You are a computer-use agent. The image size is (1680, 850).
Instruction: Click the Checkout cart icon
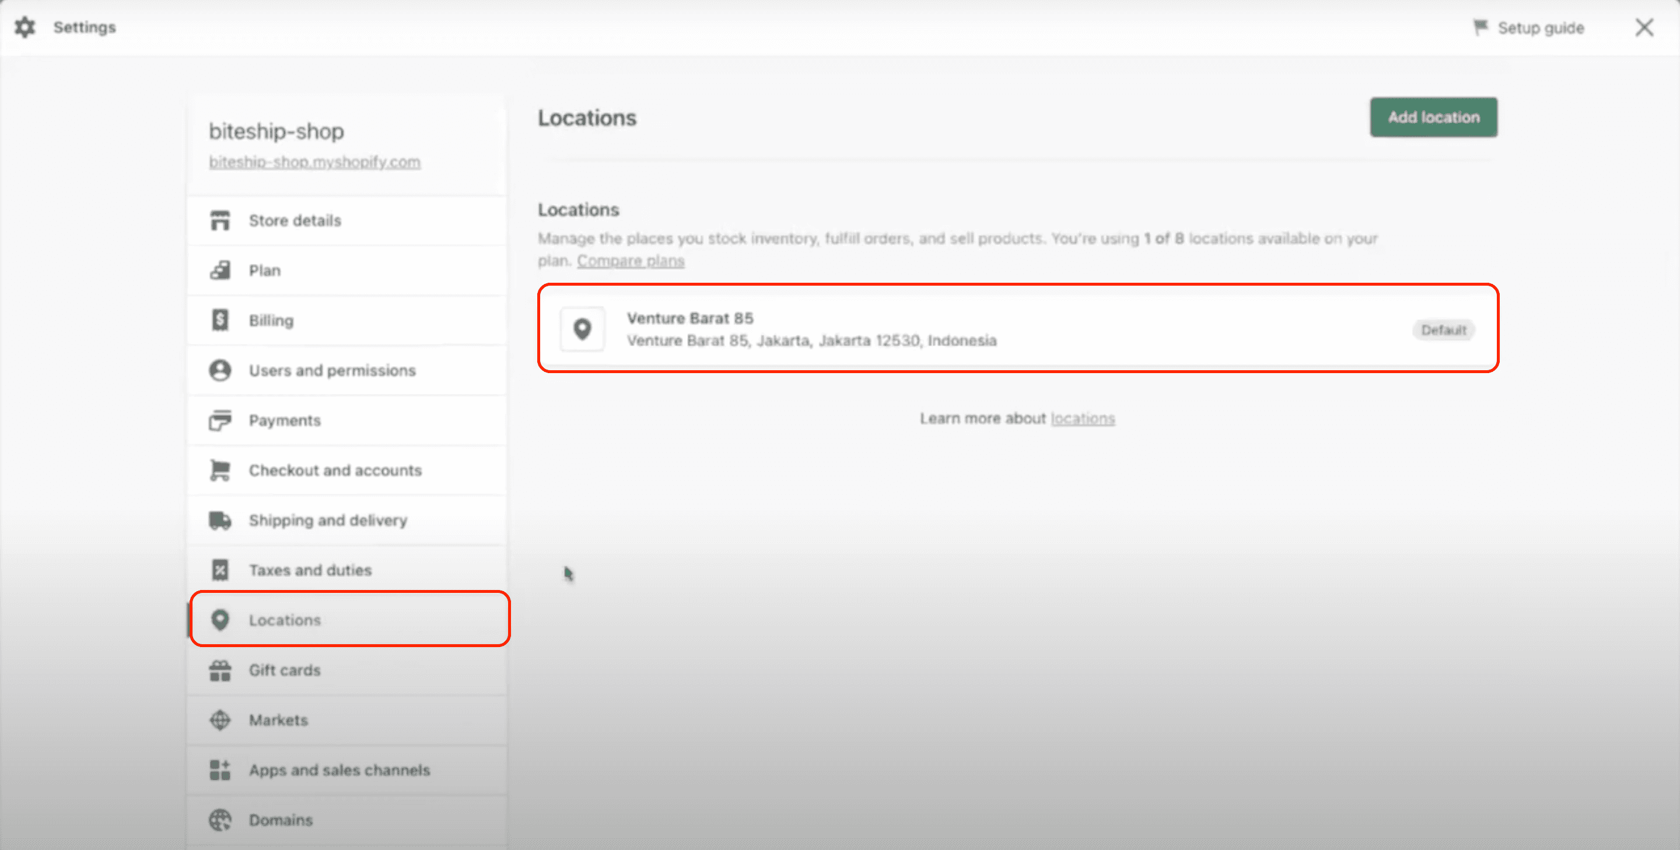(x=220, y=470)
